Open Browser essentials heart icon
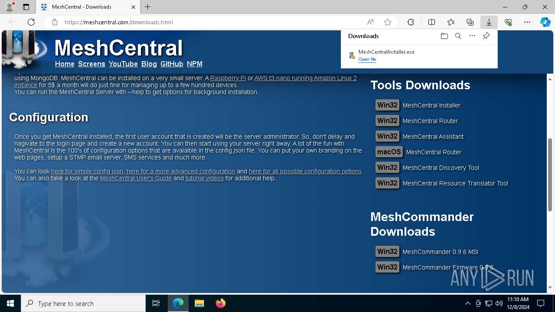 coord(508,22)
